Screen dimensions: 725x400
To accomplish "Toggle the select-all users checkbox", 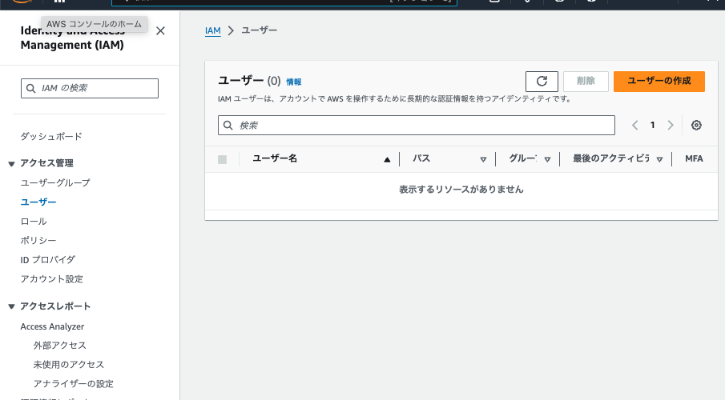I will click(x=223, y=159).
